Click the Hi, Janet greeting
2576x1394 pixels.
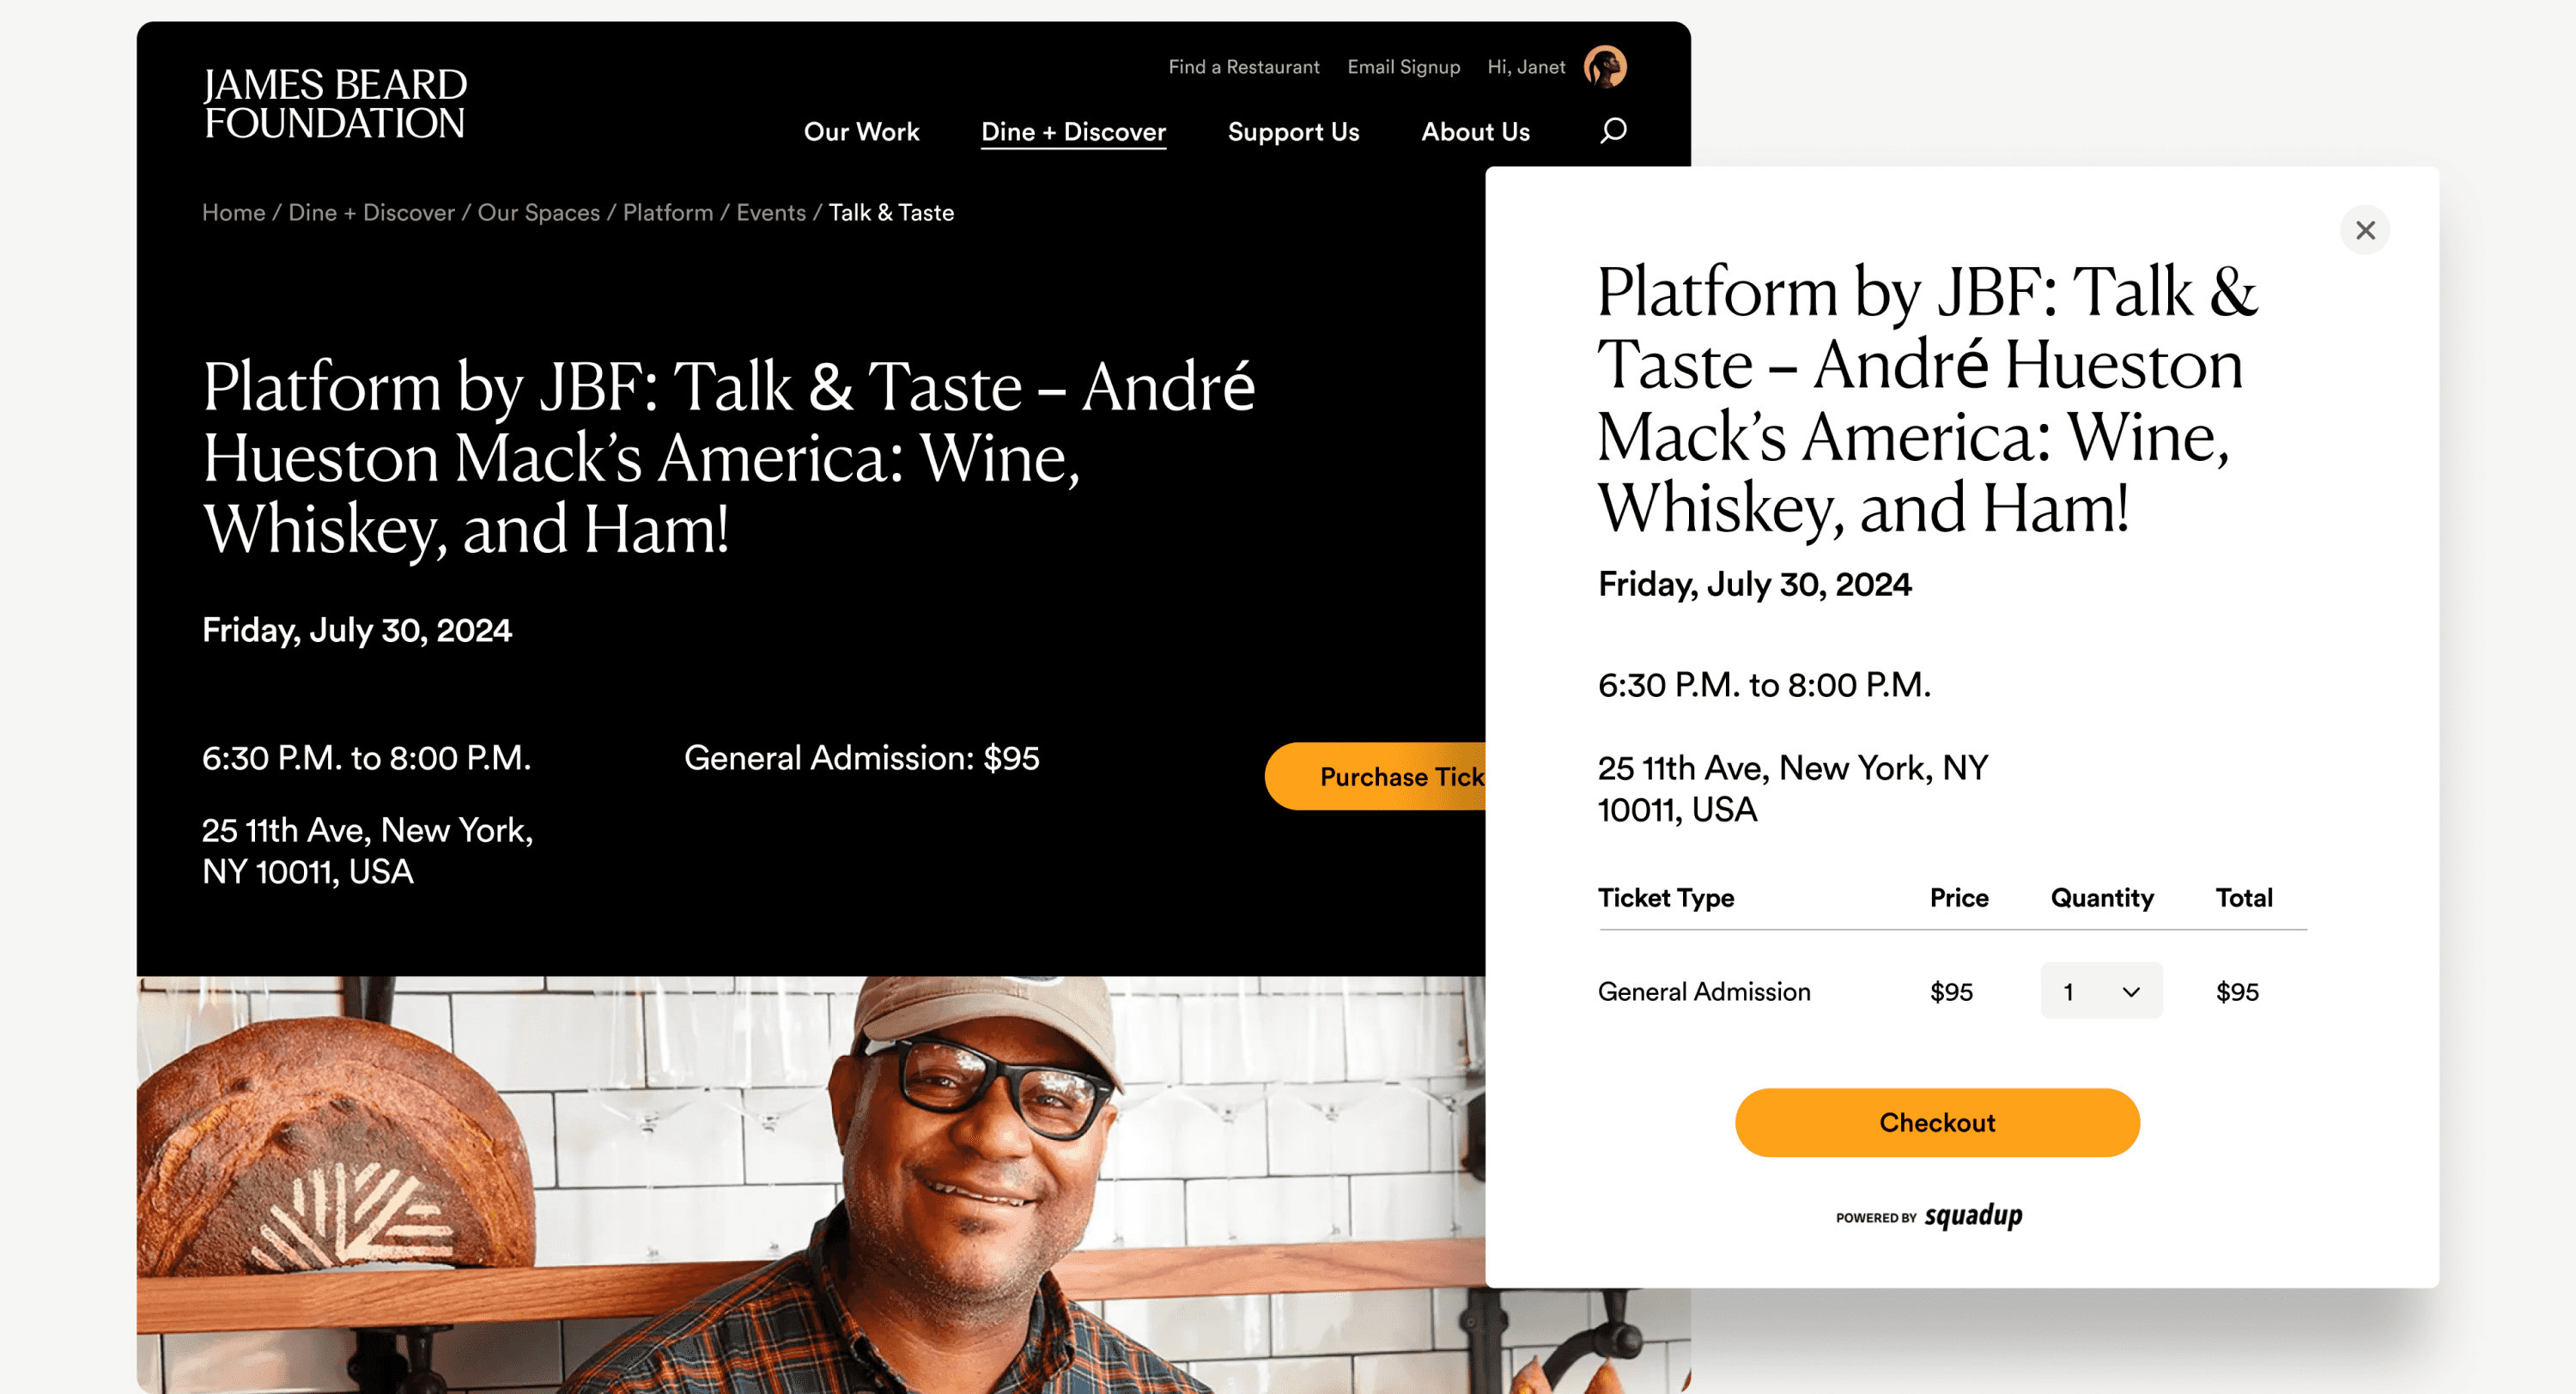1525,67
